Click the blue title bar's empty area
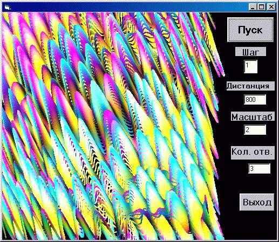Screen dimensions: 279x242 coord(126,7)
